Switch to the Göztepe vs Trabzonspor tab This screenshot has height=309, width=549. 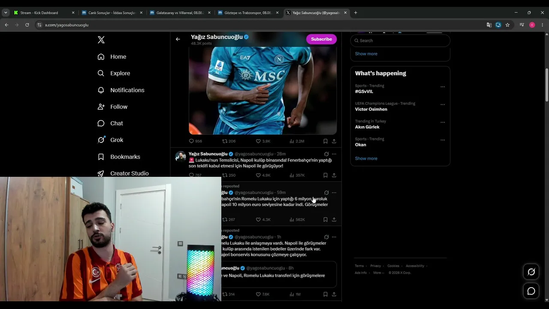click(x=248, y=13)
